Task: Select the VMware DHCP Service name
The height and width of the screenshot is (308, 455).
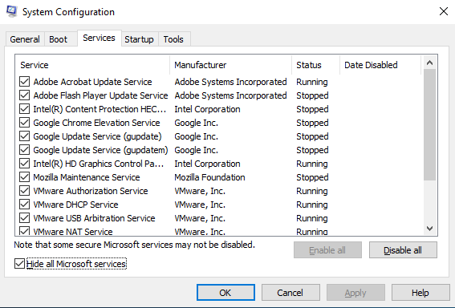Action: [75, 205]
